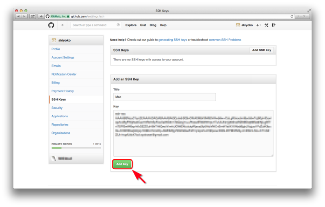
Task: Click akiyoko avatar in the header
Action: tap(238, 25)
